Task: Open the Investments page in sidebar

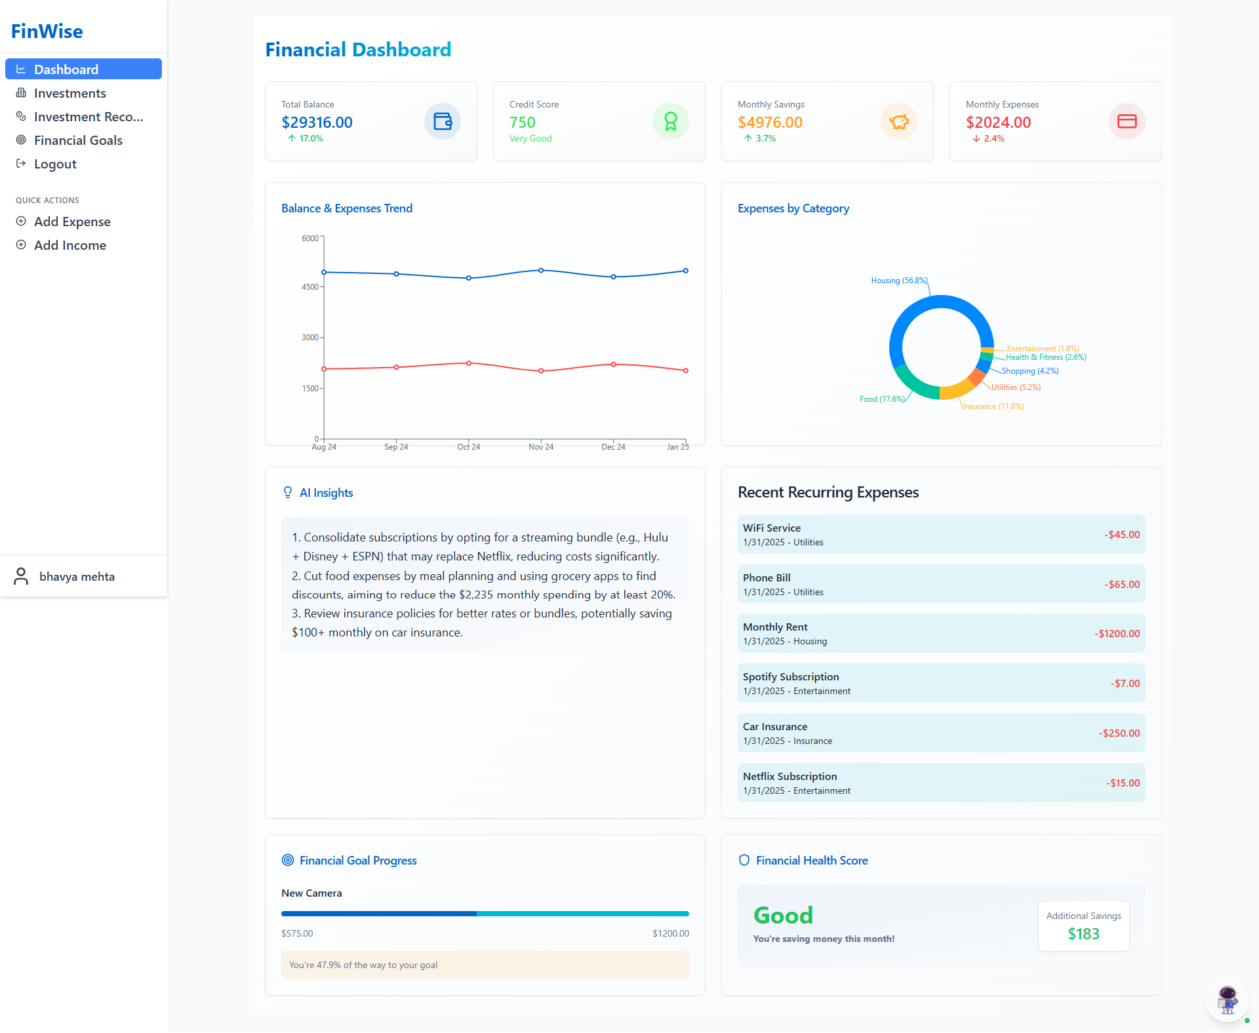Action: pos(70,93)
